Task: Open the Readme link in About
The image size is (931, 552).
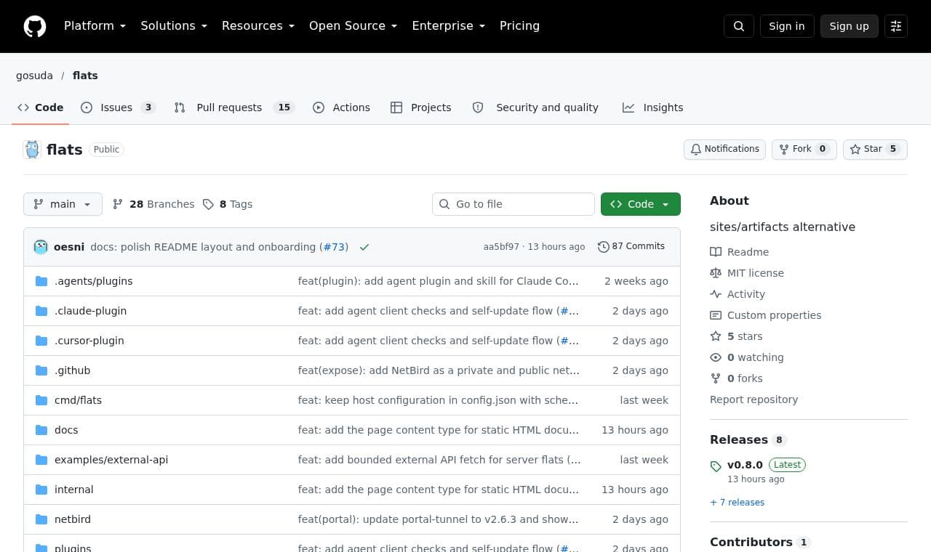Action: coord(740,252)
